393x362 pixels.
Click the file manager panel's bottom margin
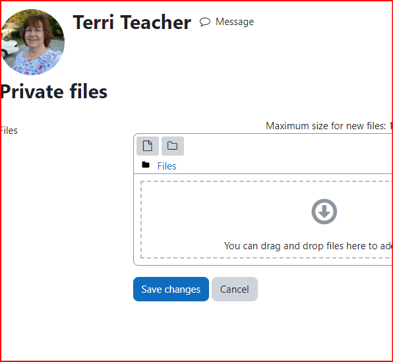[263, 262]
